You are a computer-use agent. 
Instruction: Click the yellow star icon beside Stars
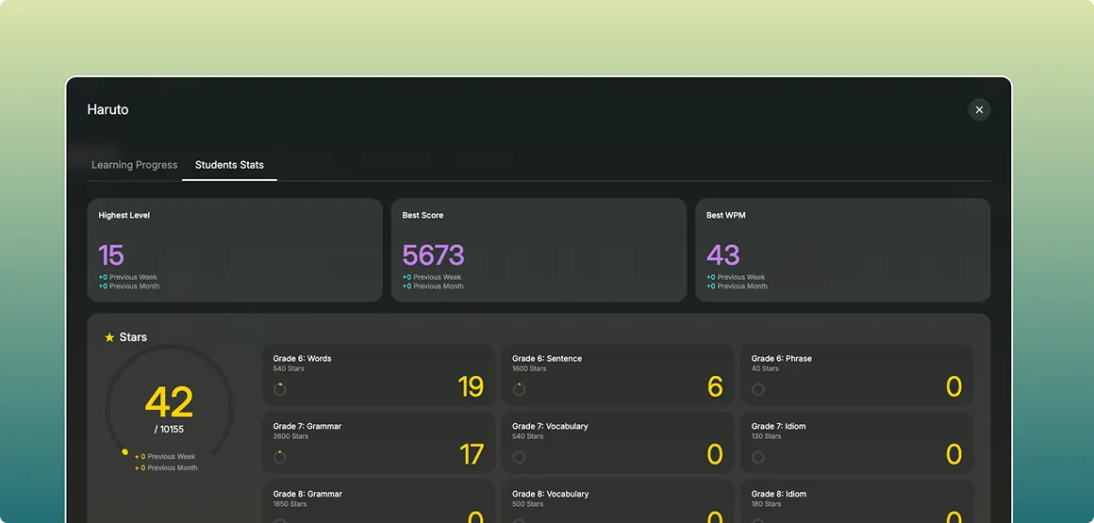point(109,337)
